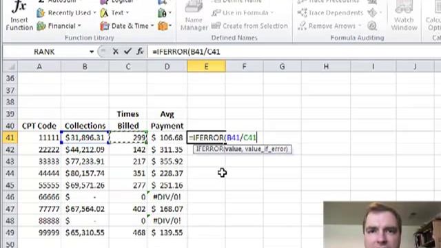Screen dimensions: 441x248
Task: Select column D header
Action: tap(167, 67)
